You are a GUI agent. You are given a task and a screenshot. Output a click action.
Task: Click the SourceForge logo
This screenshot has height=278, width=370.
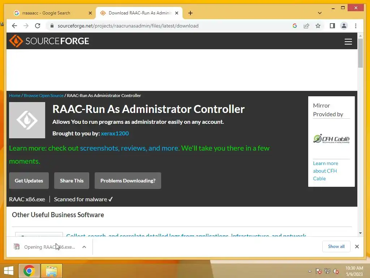pyautogui.click(x=49, y=41)
